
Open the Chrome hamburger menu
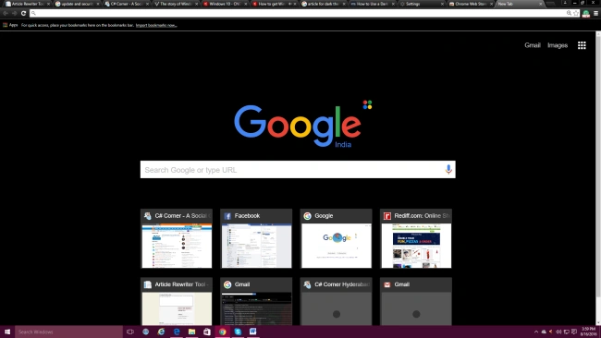coord(596,14)
